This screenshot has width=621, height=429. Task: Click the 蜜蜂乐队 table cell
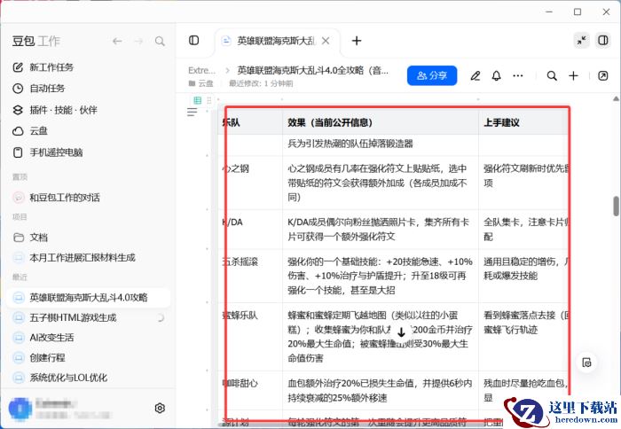tap(250, 337)
